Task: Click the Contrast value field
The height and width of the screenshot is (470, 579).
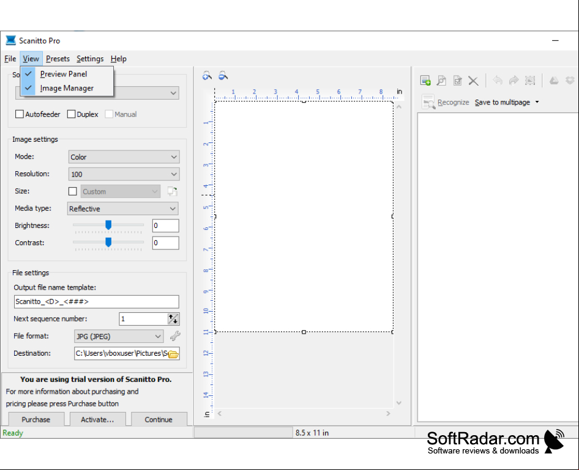Action: pyautogui.click(x=165, y=243)
